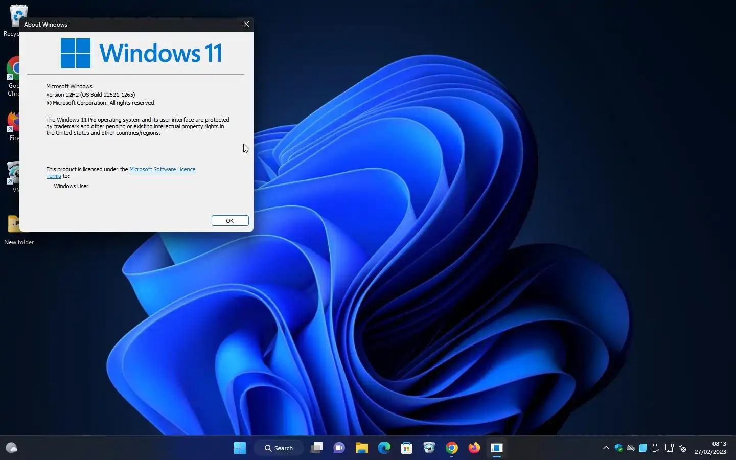Switch to Google Chrome in the taskbar
The height and width of the screenshot is (460, 736).
point(452,448)
